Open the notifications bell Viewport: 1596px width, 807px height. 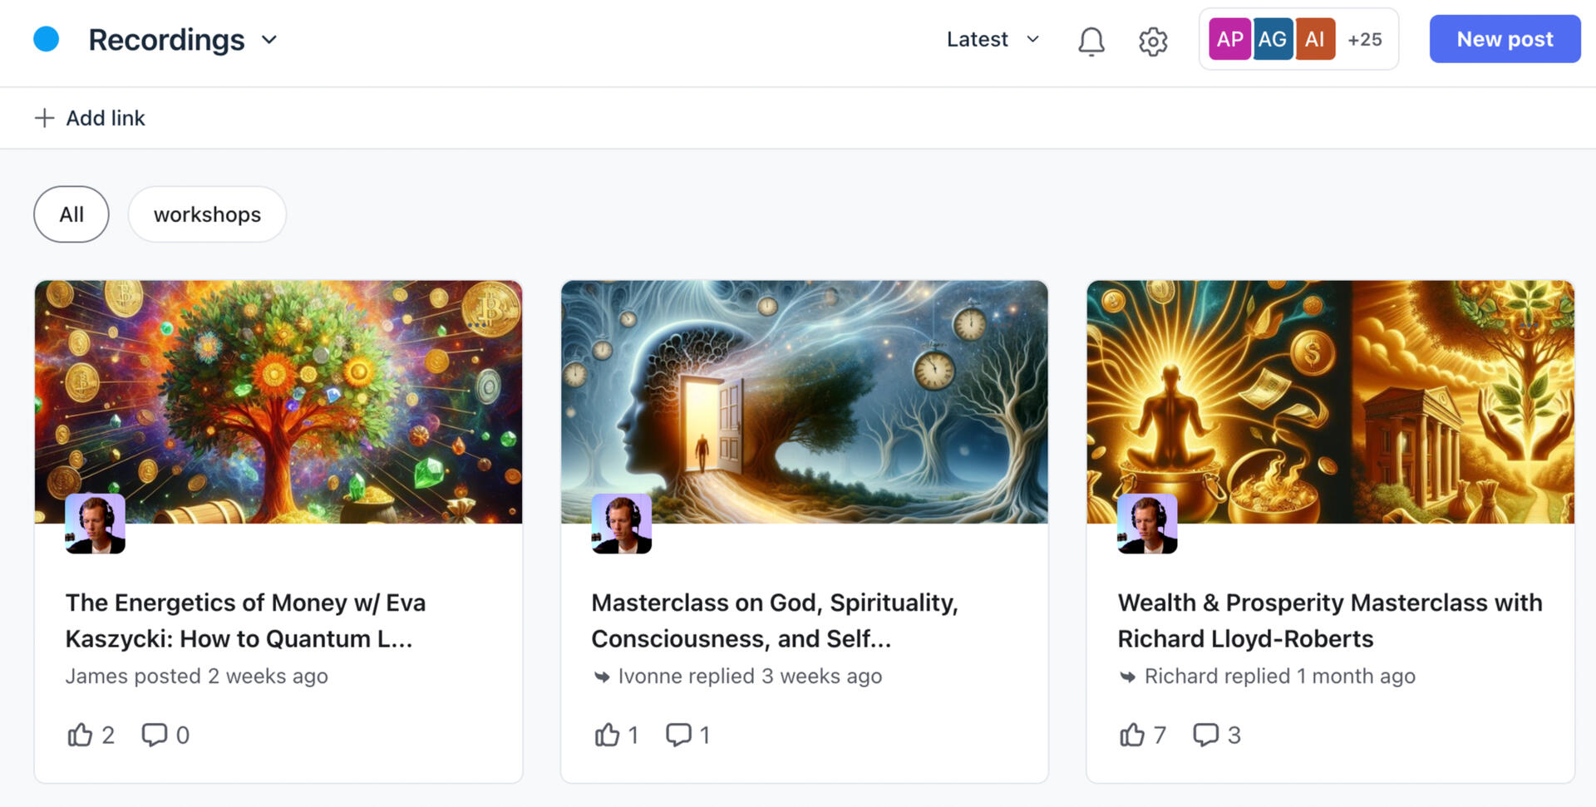click(x=1091, y=41)
